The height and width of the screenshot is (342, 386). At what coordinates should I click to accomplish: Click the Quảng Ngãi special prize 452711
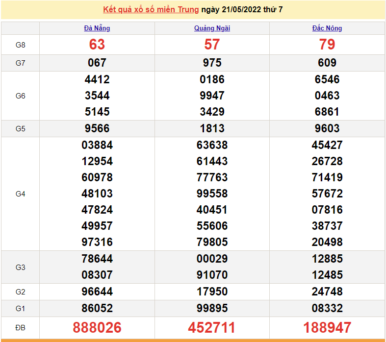[x=212, y=327]
